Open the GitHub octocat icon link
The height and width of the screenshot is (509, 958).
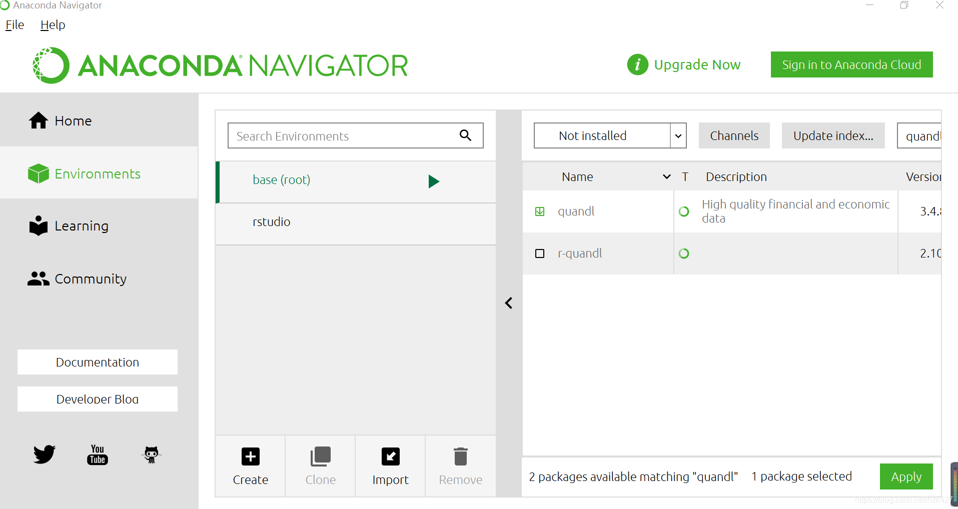(151, 454)
